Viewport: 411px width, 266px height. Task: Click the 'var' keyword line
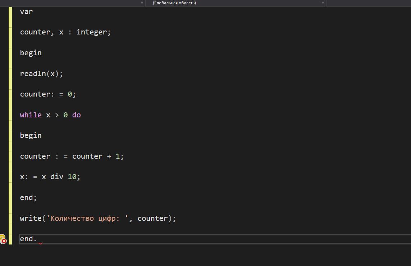coord(27,11)
